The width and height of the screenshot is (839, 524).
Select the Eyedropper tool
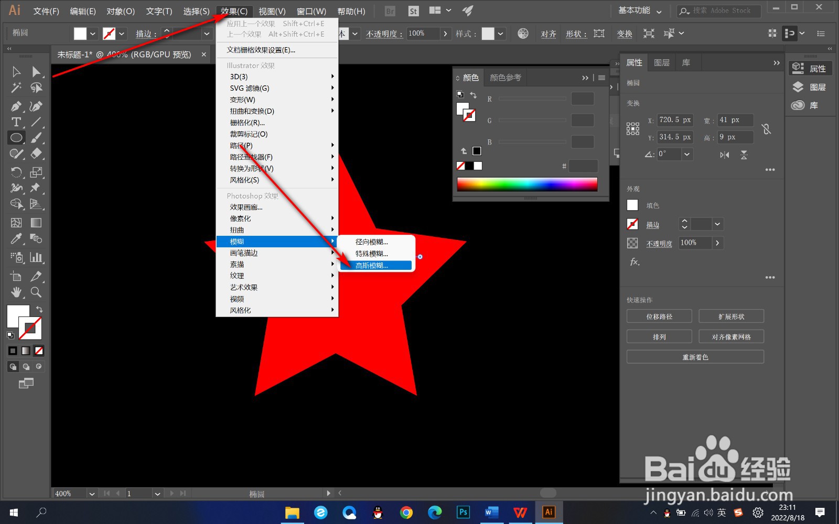(x=16, y=239)
